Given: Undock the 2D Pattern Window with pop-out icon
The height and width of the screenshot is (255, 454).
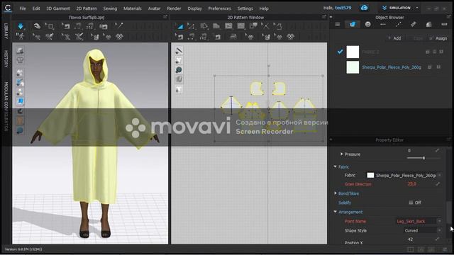Looking at the screenshot, I should (324, 17).
